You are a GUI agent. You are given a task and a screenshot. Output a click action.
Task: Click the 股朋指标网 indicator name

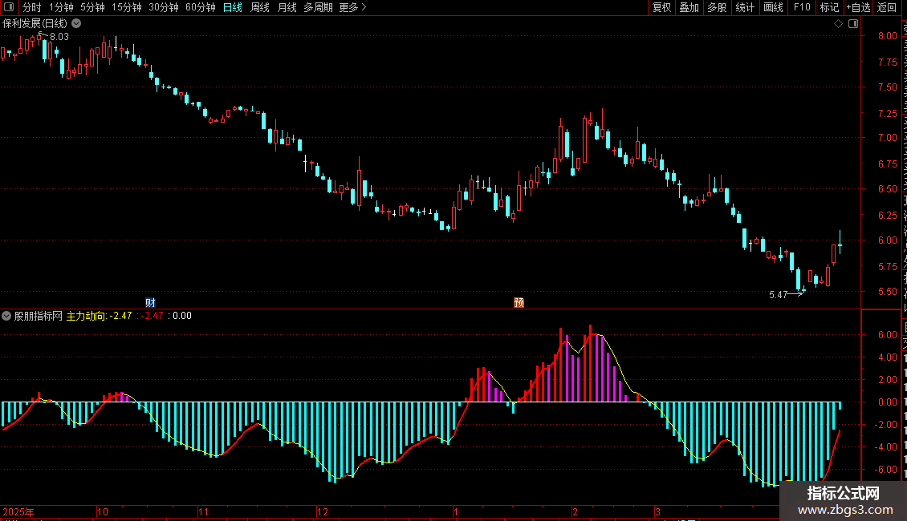[39, 316]
